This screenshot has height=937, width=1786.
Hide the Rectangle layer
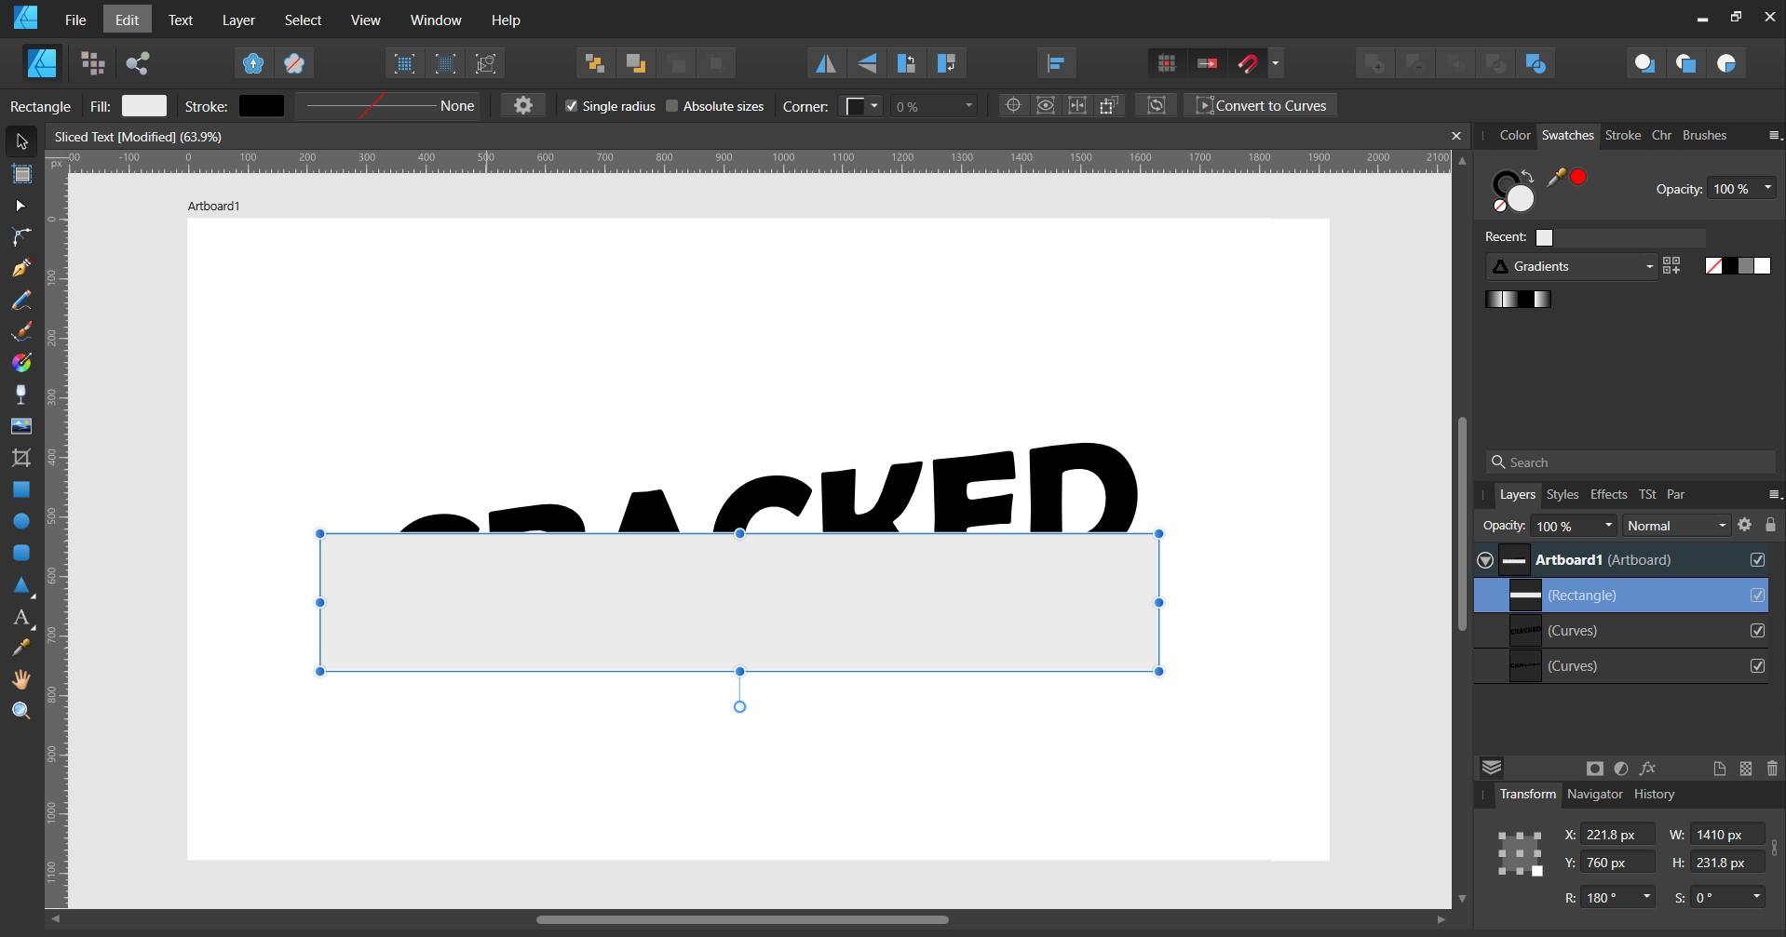tap(1757, 595)
